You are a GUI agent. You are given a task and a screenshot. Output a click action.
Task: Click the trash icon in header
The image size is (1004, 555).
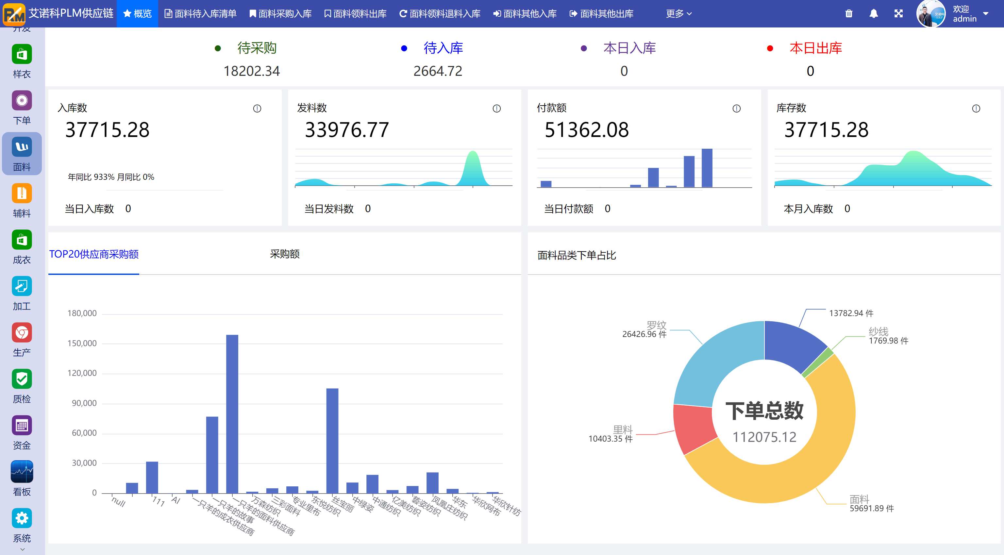pyautogui.click(x=848, y=14)
